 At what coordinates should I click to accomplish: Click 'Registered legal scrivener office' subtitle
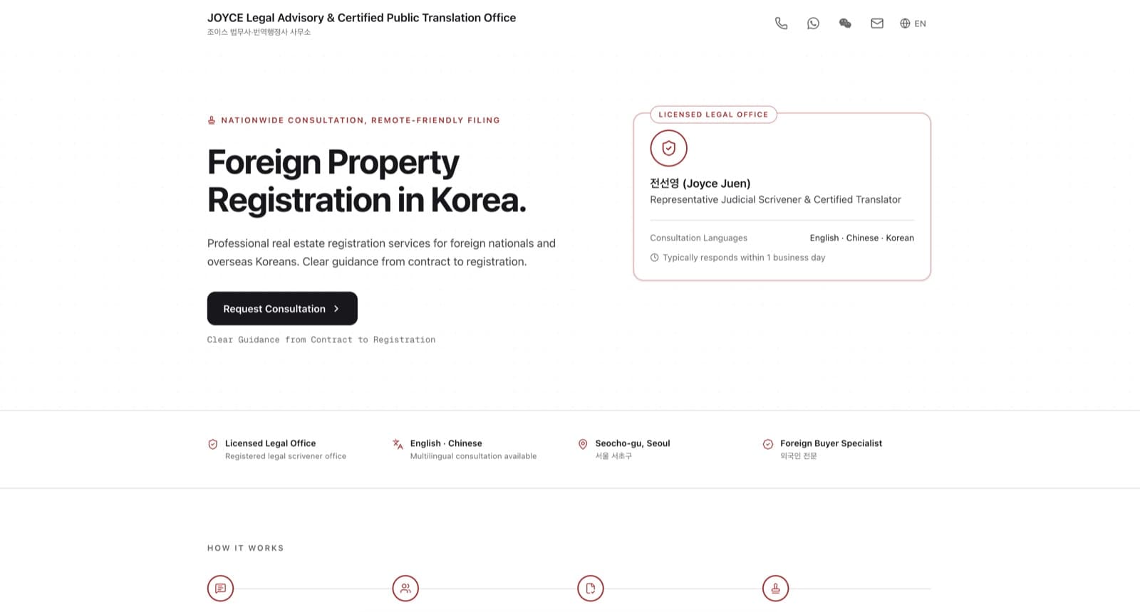(286, 456)
